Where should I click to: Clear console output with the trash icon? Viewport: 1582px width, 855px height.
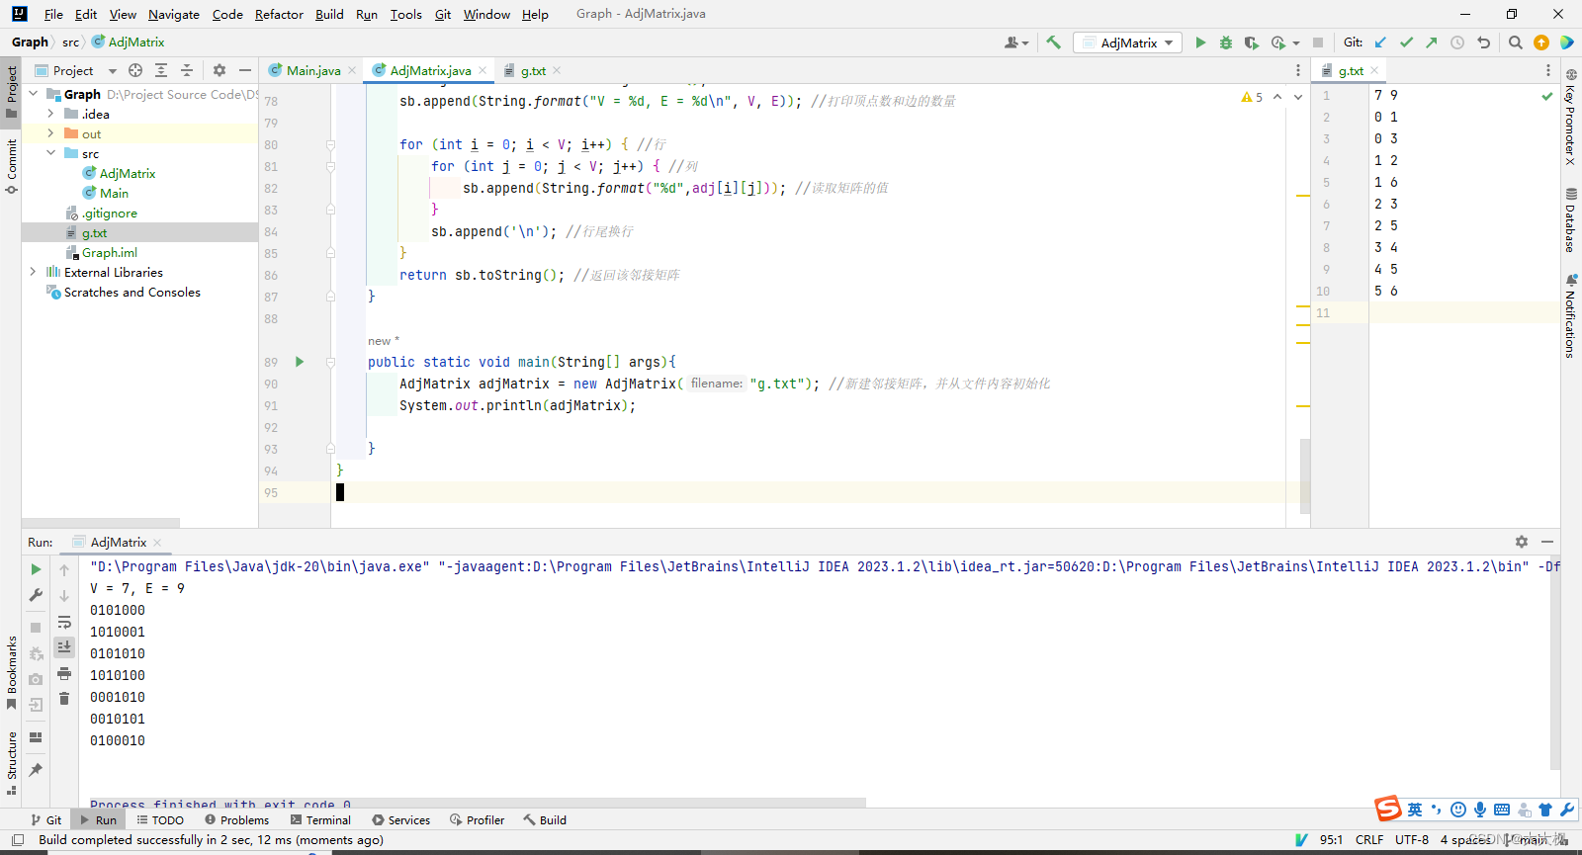click(64, 699)
